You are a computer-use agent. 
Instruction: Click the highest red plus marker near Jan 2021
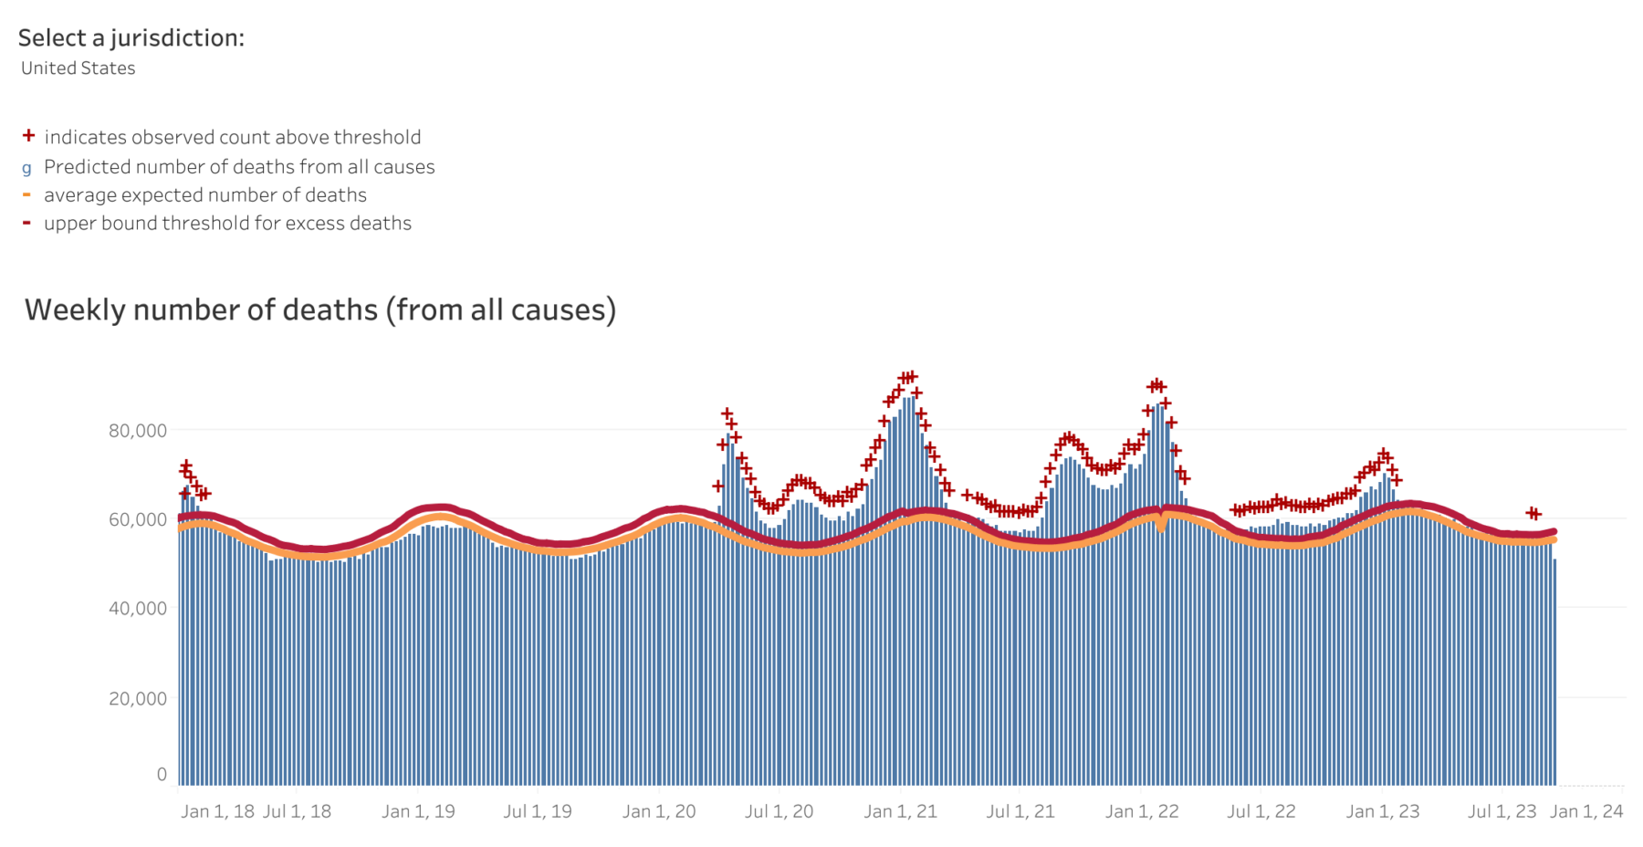pos(908,377)
